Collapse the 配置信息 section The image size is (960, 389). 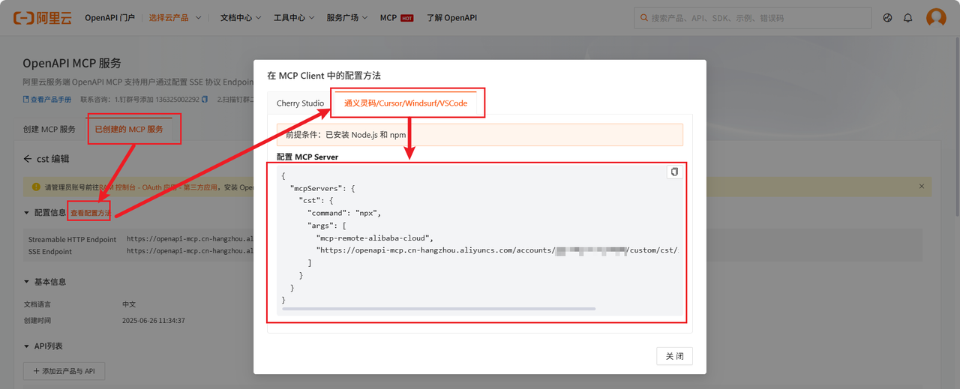[x=28, y=214]
